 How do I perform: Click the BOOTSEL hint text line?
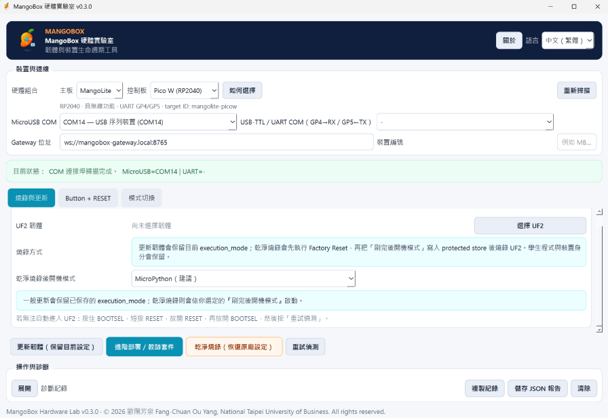click(172, 318)
